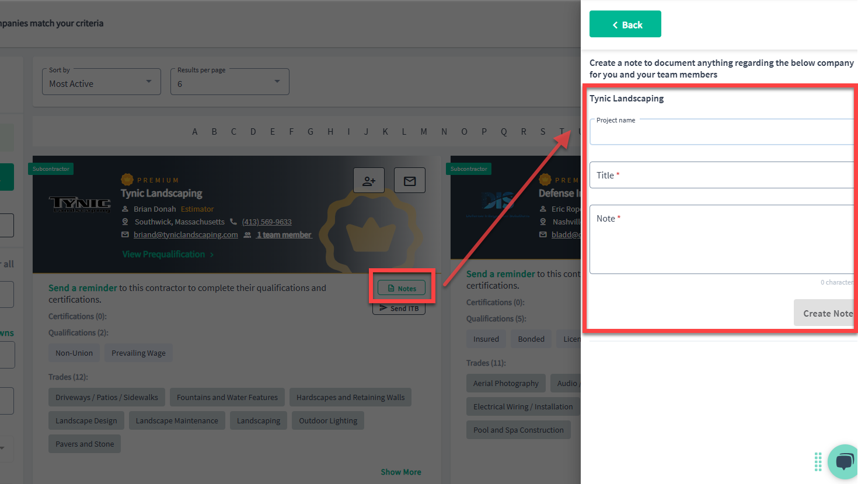Filter companies by letter C

[233, 132]
